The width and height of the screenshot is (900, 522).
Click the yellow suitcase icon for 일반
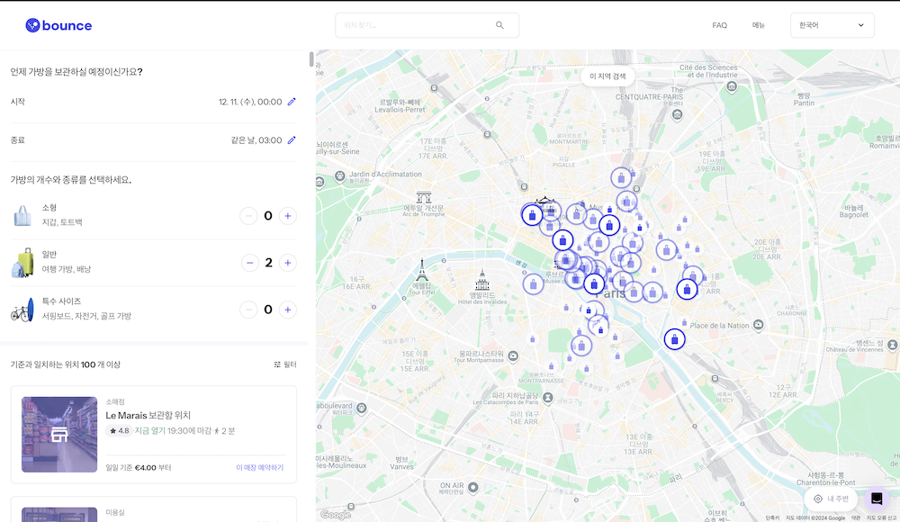click(23, 263)
